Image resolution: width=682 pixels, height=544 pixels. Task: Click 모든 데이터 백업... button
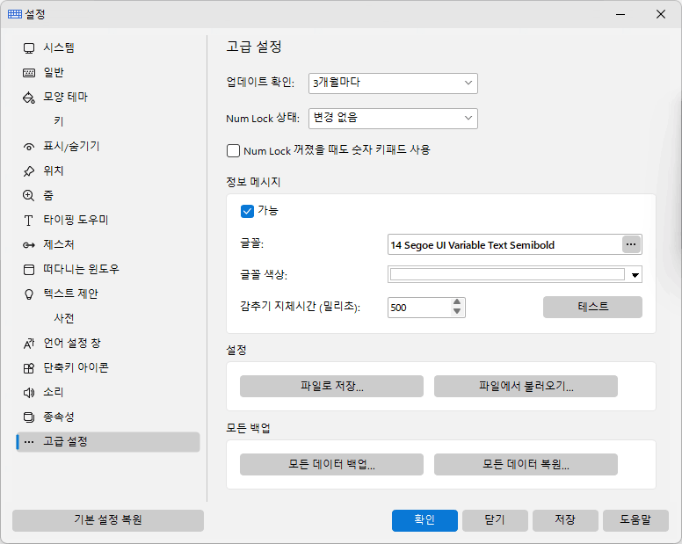click(331, 464)
